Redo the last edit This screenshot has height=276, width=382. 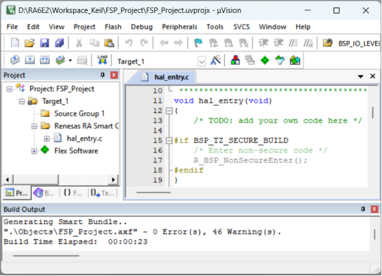[x=144, y=43]
